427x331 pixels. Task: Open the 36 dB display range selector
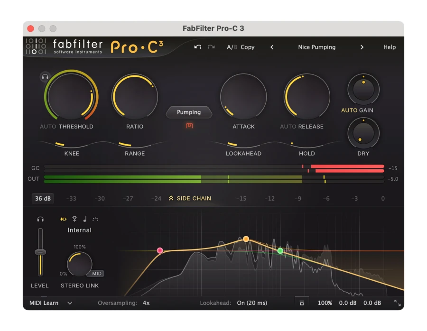pos(43,198)
